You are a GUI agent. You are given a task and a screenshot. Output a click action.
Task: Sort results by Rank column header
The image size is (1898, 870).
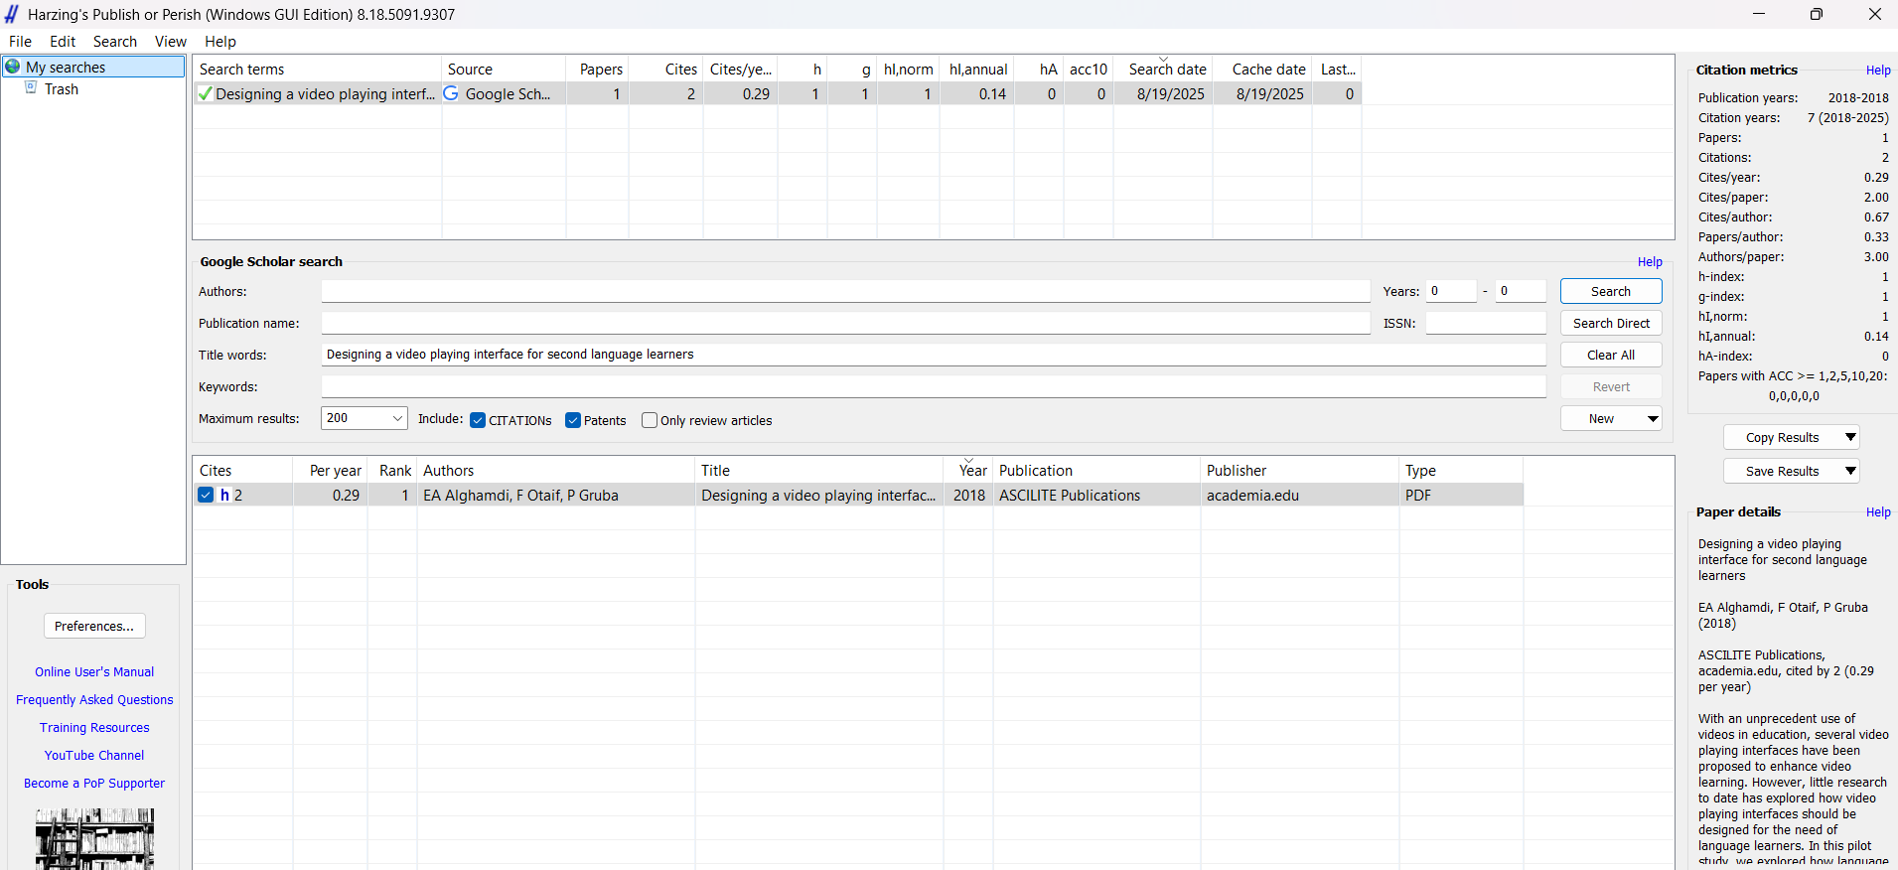[392, 471]
